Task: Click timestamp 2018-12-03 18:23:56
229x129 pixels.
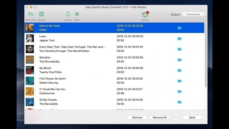Action: (130, 57)
